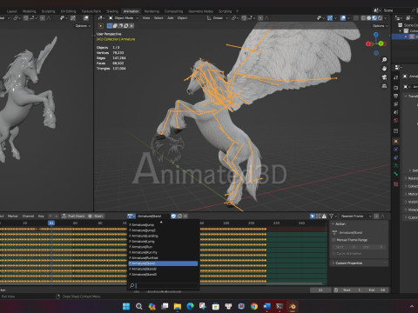418x313 pixels.
Task: Switch to material preview shading
Action: coord(374,18)
